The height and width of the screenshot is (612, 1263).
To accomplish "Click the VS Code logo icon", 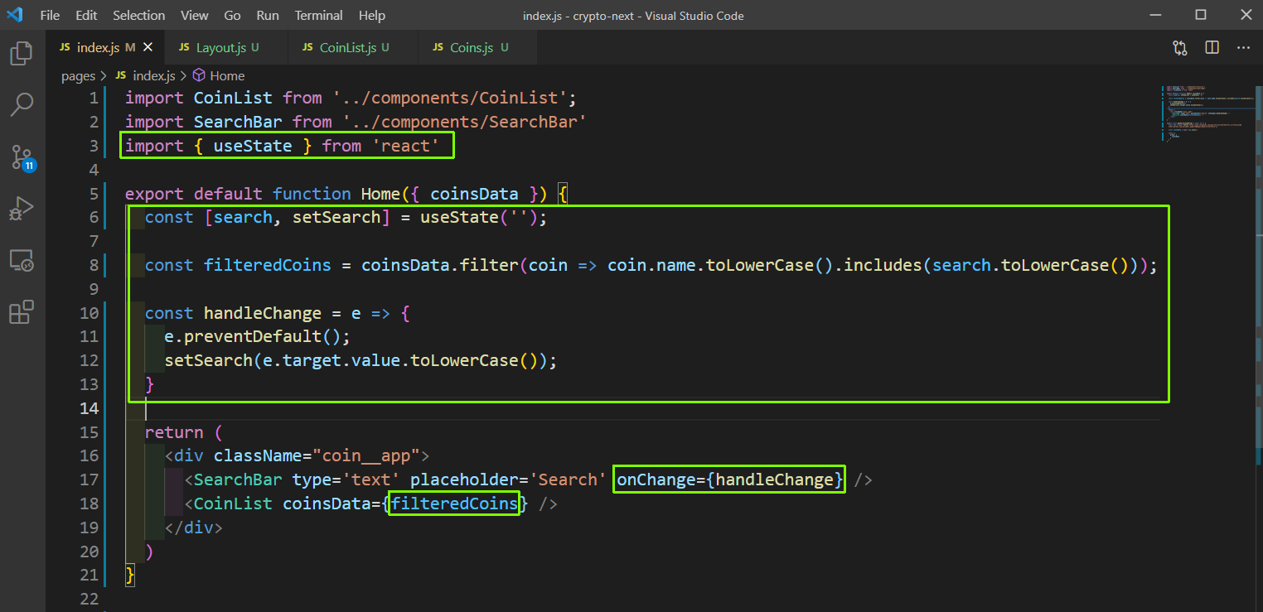I will click(x=15, y=15).
